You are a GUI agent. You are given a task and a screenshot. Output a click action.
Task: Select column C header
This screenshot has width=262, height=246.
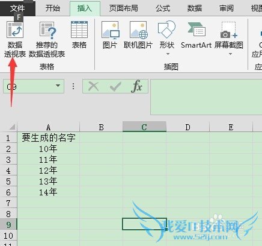[144, 127]
